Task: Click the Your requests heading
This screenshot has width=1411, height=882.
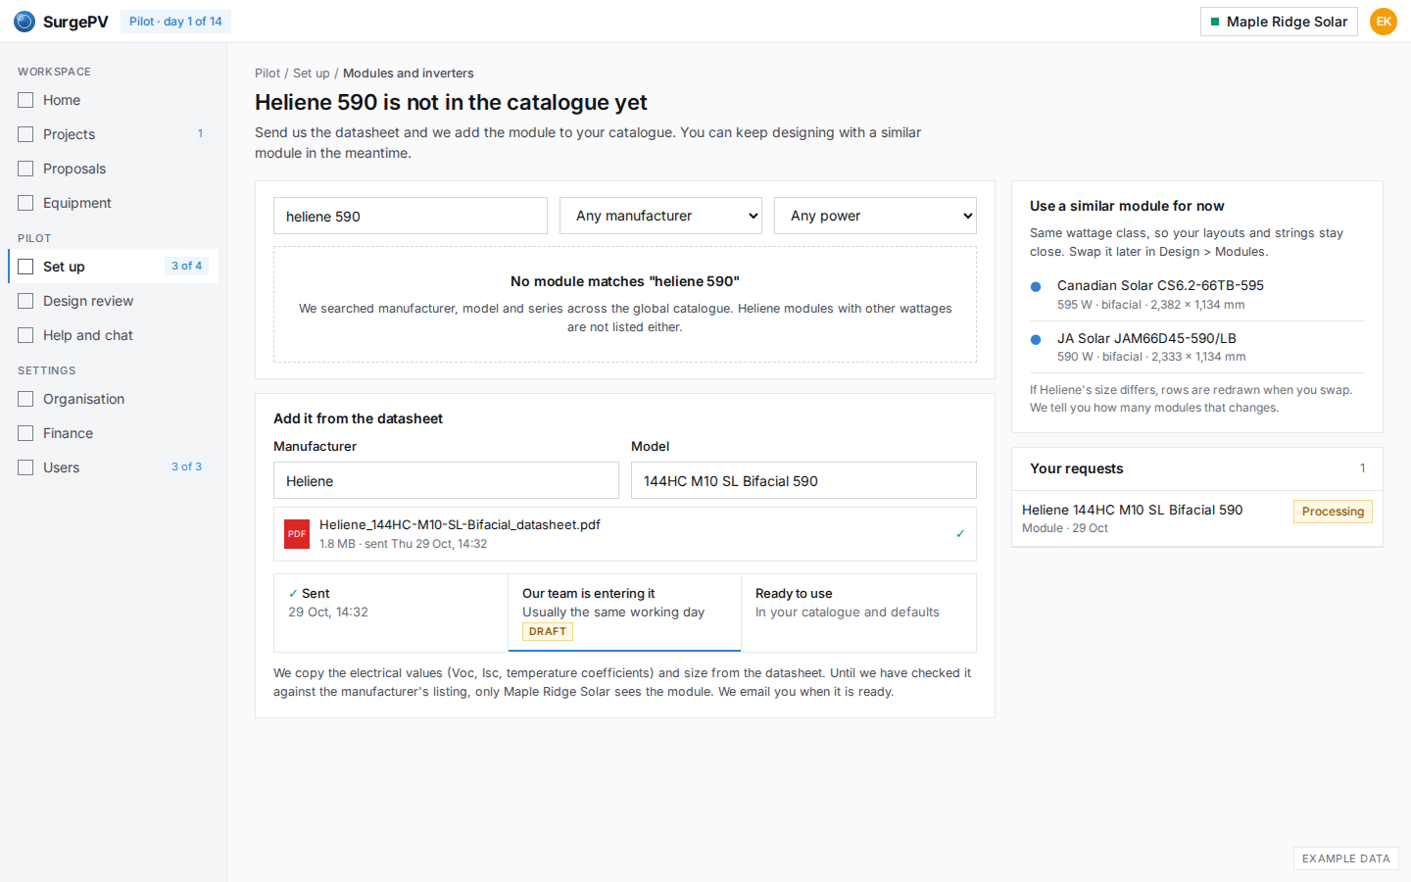Action: 1077,468
